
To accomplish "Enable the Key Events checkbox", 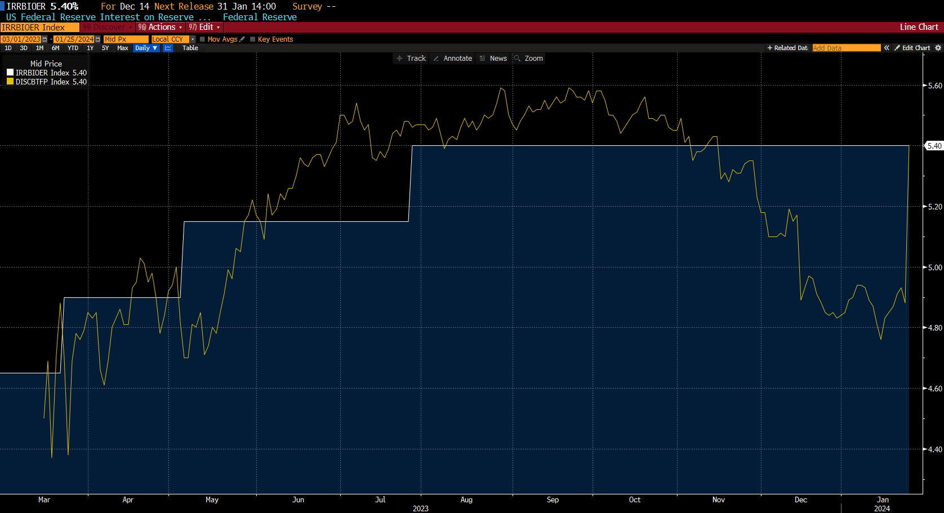I will click(252, 39).
